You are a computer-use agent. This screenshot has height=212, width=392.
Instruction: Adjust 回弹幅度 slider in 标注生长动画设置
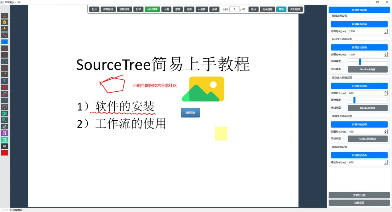click(367, 61)
